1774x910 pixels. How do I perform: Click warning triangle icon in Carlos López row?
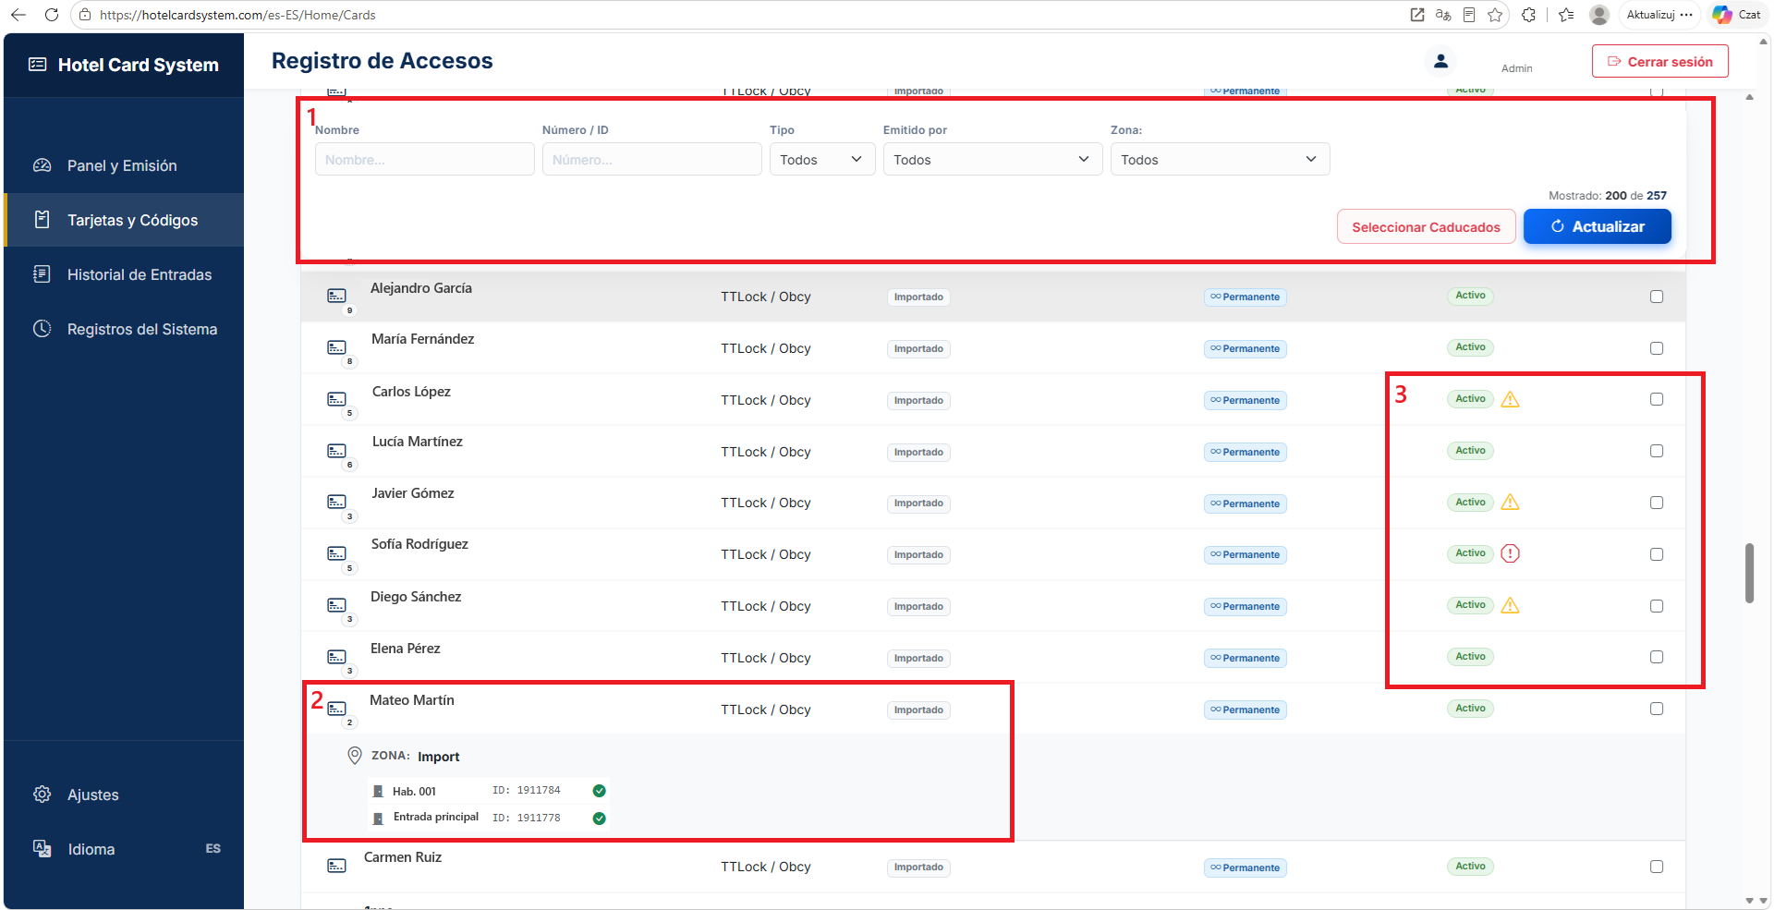click(x=1510, y=399)
